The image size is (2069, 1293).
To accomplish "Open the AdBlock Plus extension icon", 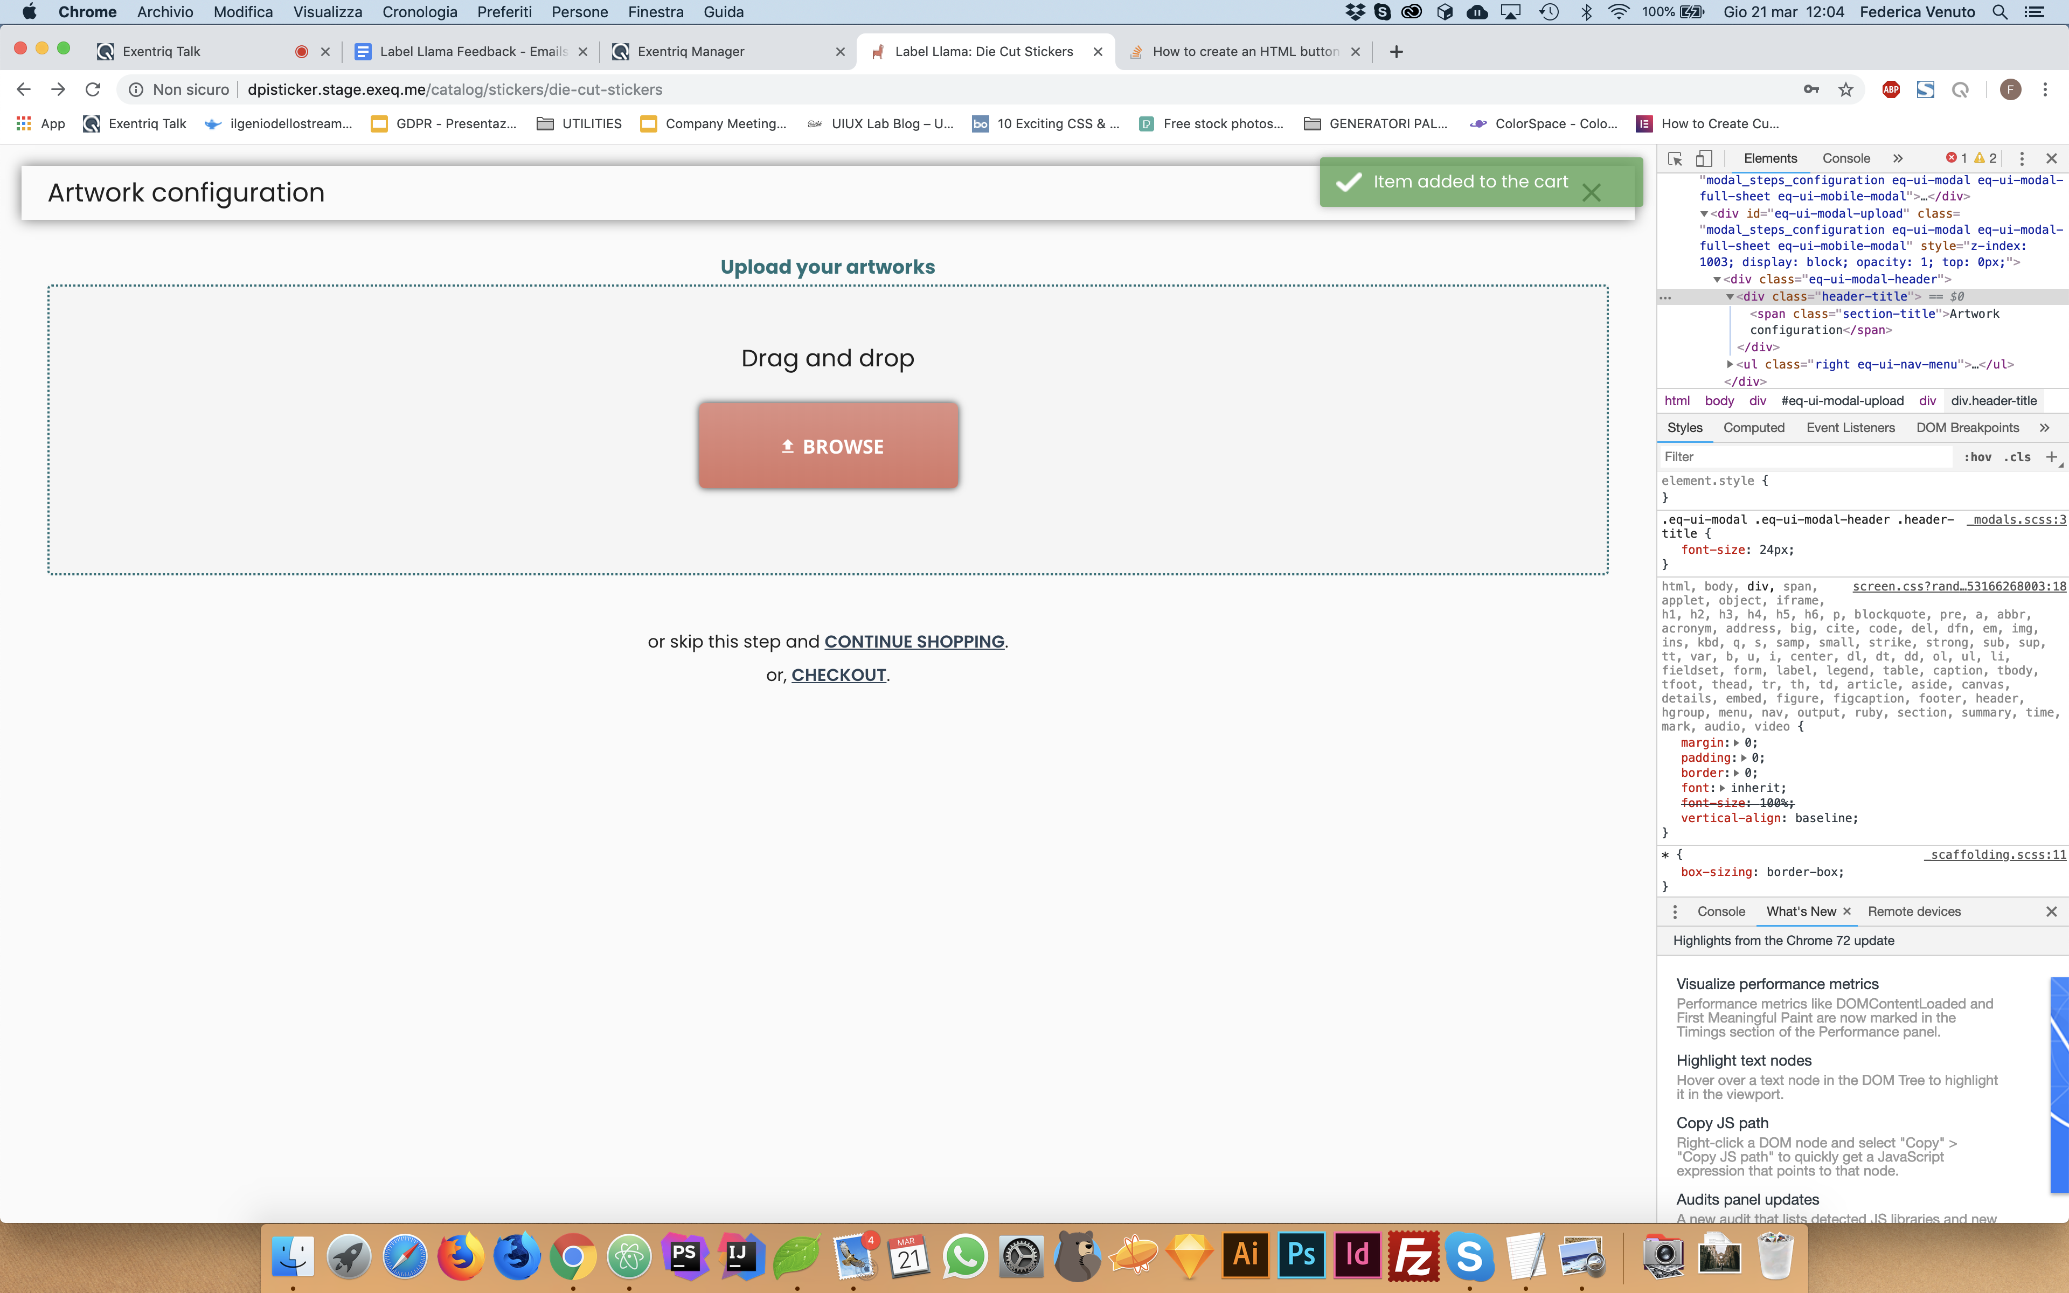I will [1890, 90].
